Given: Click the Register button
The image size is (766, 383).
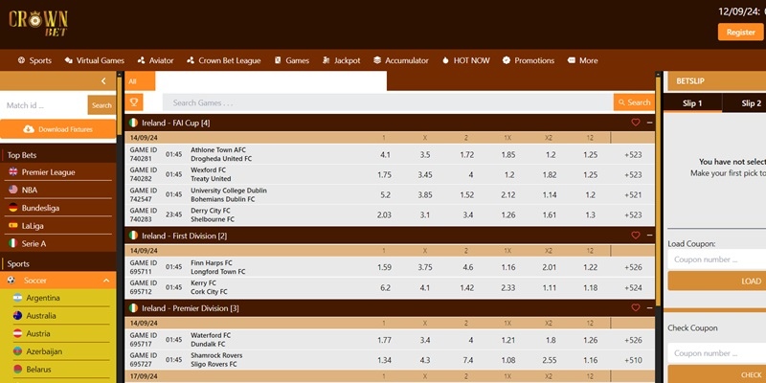Looking at the screenshot, I should point(740,32).
